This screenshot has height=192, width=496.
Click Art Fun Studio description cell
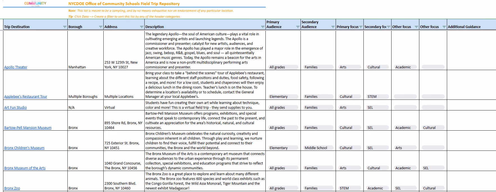tap(205, 105)
